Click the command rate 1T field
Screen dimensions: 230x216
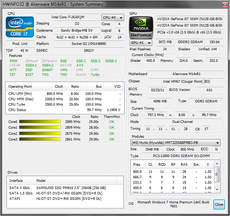[206, 129]
